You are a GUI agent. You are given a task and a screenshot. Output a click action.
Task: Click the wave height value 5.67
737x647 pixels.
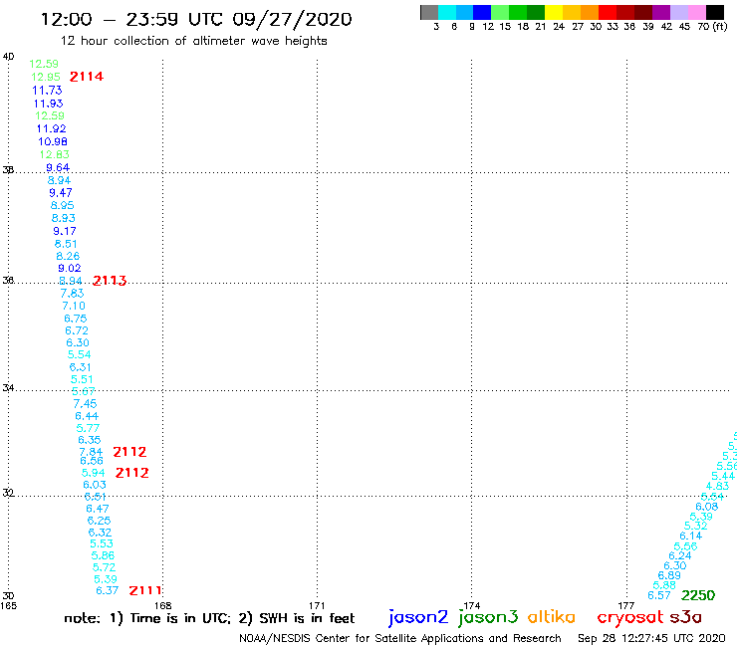84,391
